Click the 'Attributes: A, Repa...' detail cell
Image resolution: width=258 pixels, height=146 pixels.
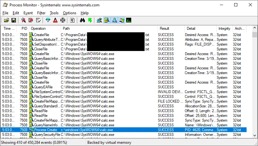pos(200,40)
